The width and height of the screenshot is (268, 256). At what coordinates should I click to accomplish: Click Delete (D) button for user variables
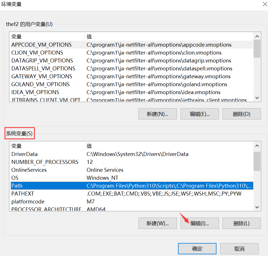coord(241,114)
